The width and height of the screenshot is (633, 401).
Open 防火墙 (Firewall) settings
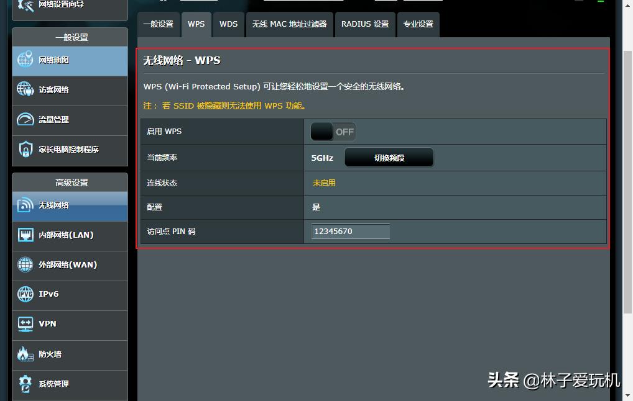[x=49, y=354]
